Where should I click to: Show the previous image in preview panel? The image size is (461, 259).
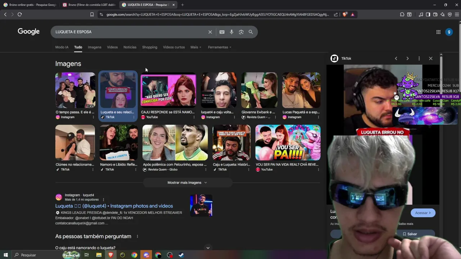[x=396, y=58]
